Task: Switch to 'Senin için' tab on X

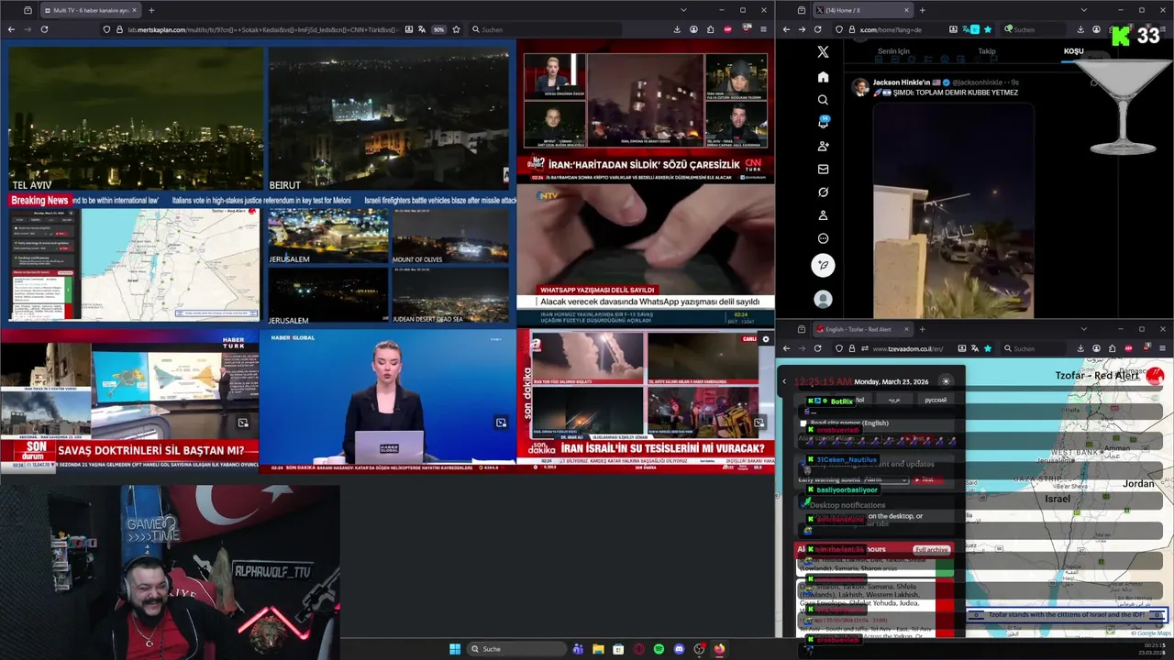Action: point(893,51)
